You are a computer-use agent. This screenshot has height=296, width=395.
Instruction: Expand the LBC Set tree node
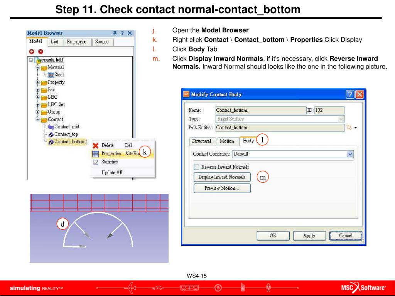point(37,105)
